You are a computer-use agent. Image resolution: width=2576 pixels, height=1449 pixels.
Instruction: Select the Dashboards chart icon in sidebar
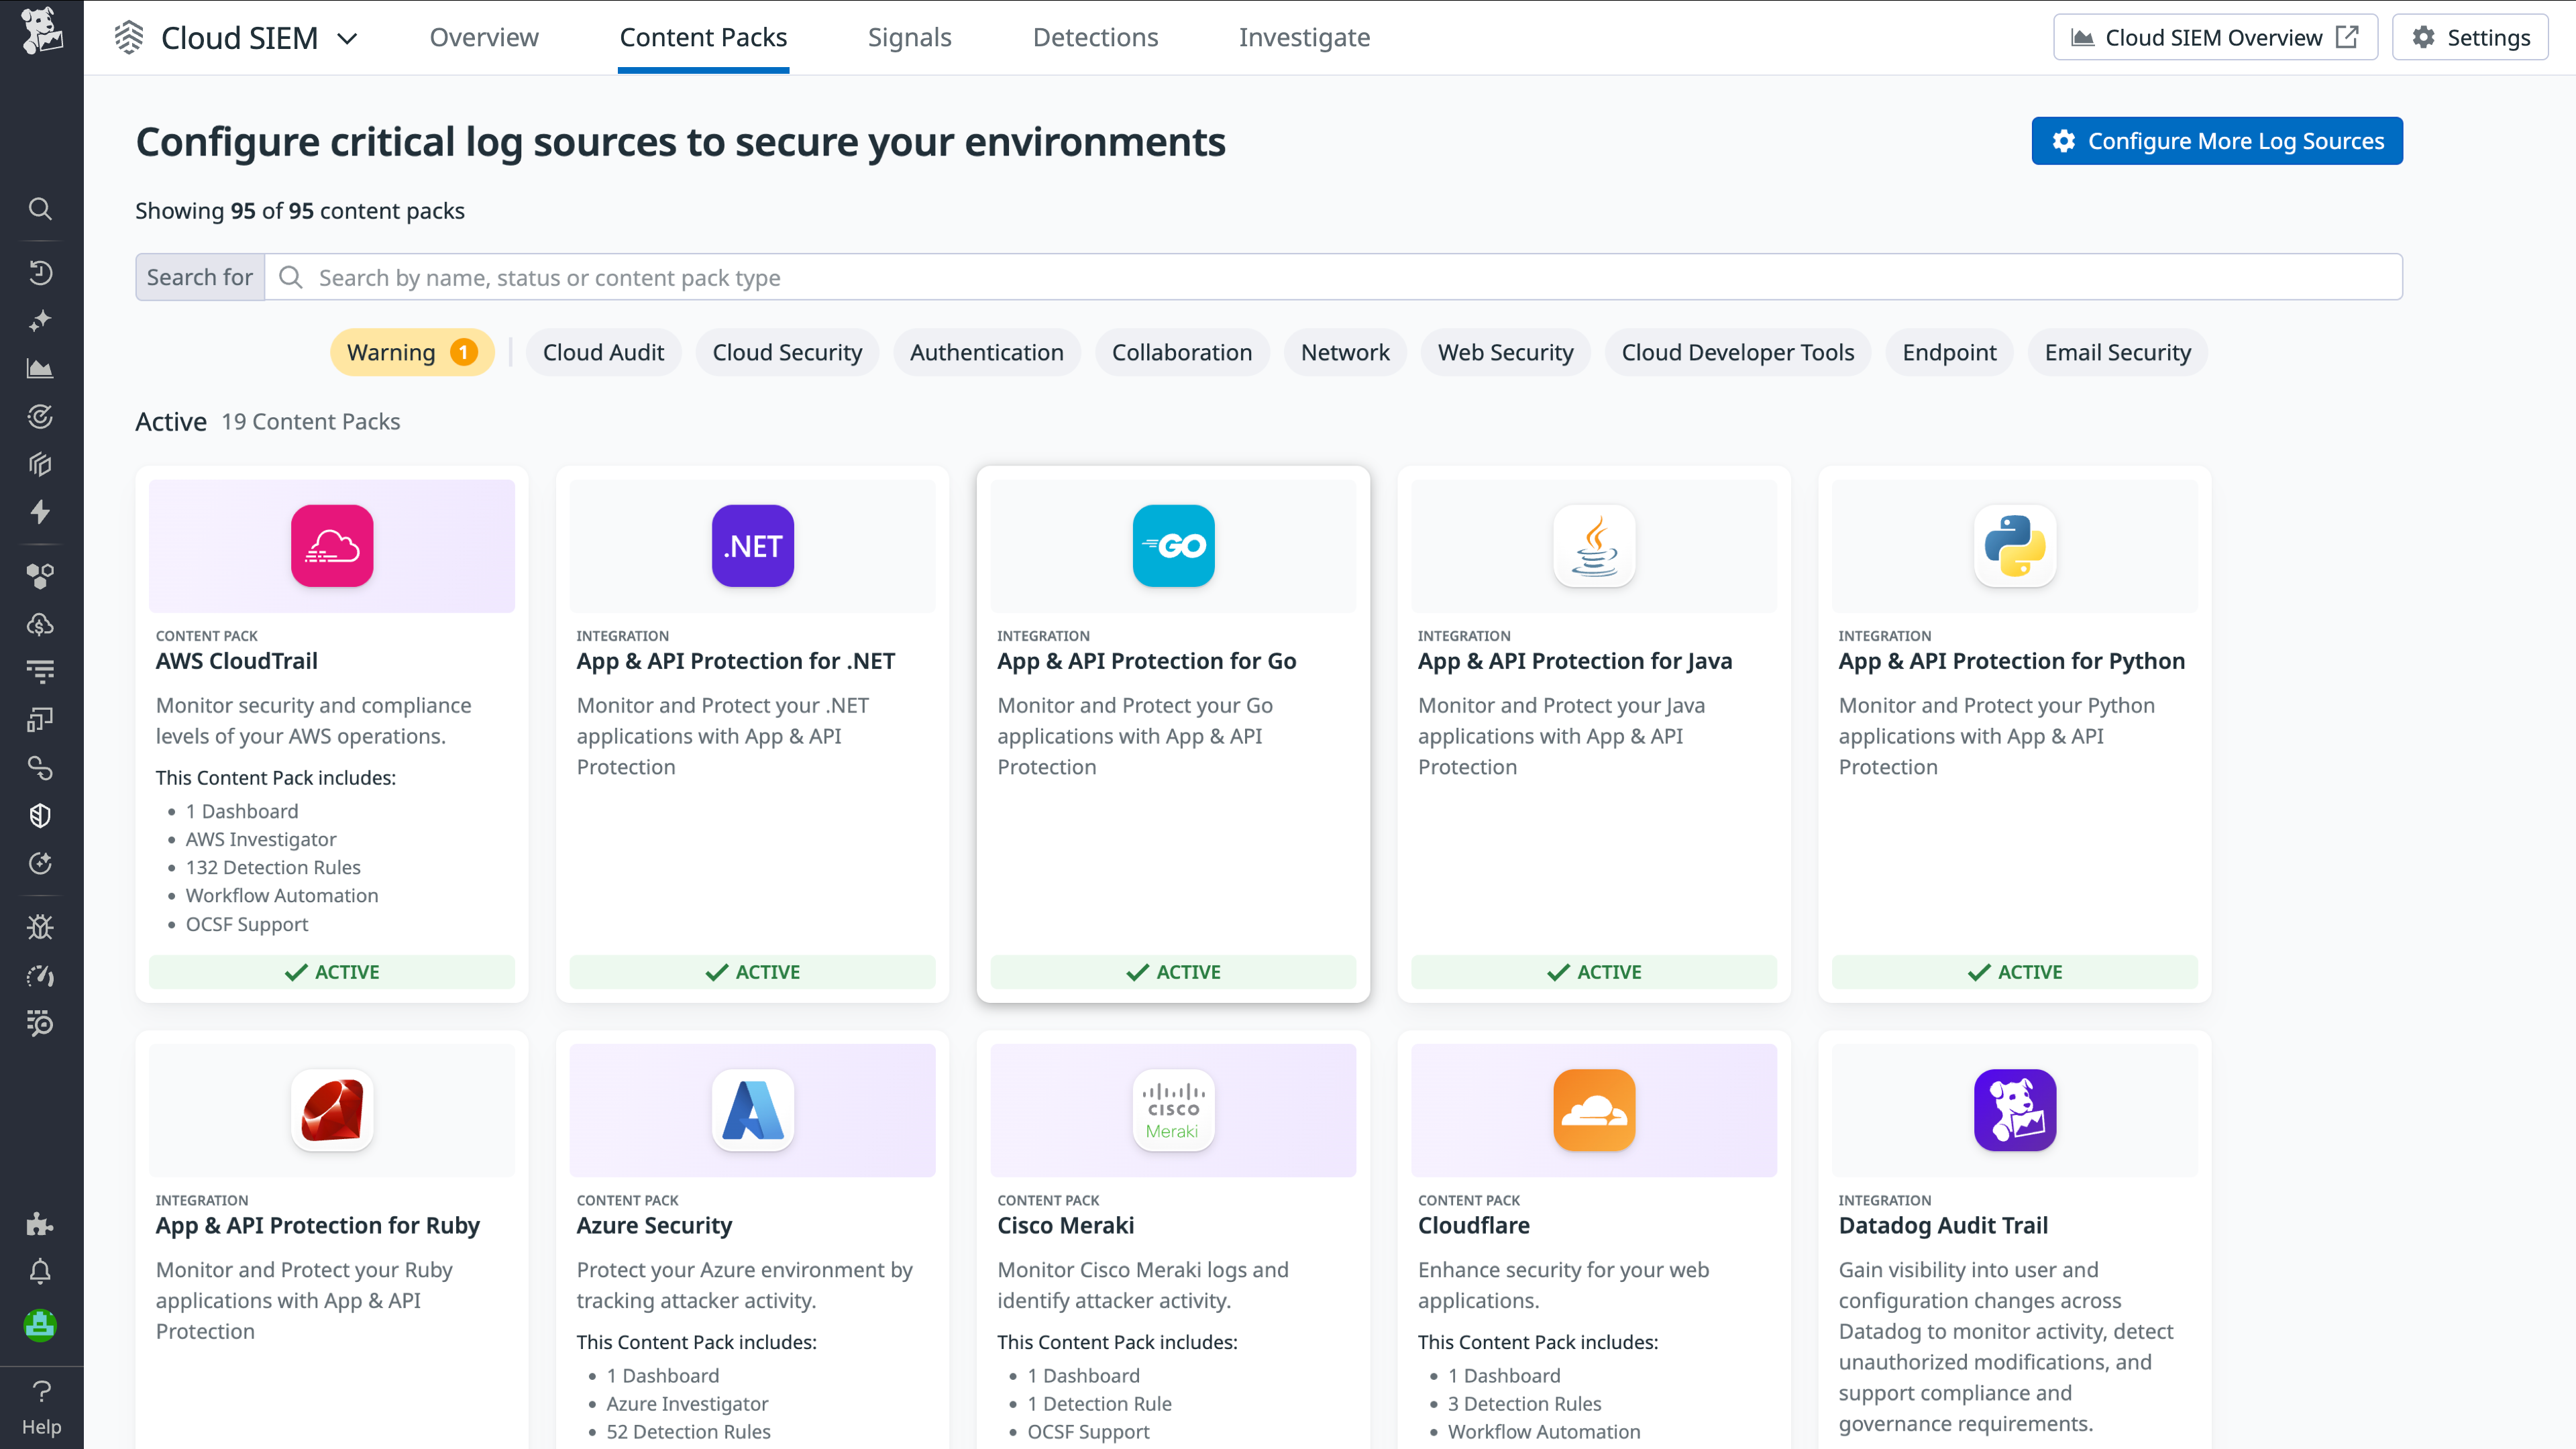pos(40,367)
